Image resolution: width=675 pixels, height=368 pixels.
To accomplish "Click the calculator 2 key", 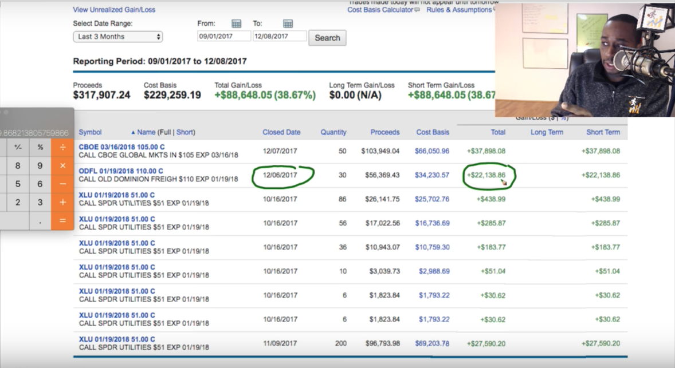I will click(x=18, y=202).
